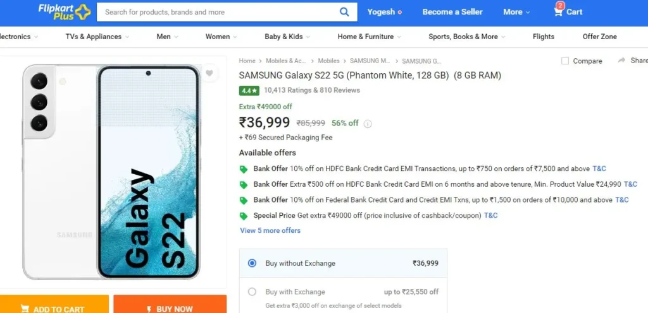Open the Offer Zone menu item

pyautogui.click(x=600, y=37)
